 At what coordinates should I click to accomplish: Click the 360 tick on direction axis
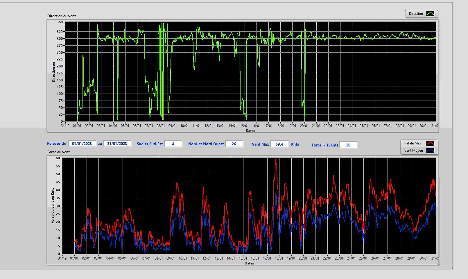coord(60,22)
